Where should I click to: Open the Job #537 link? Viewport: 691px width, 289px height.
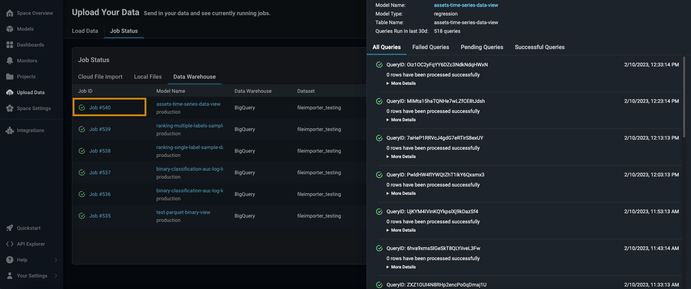pyautogui.click(x=100, y=172)
